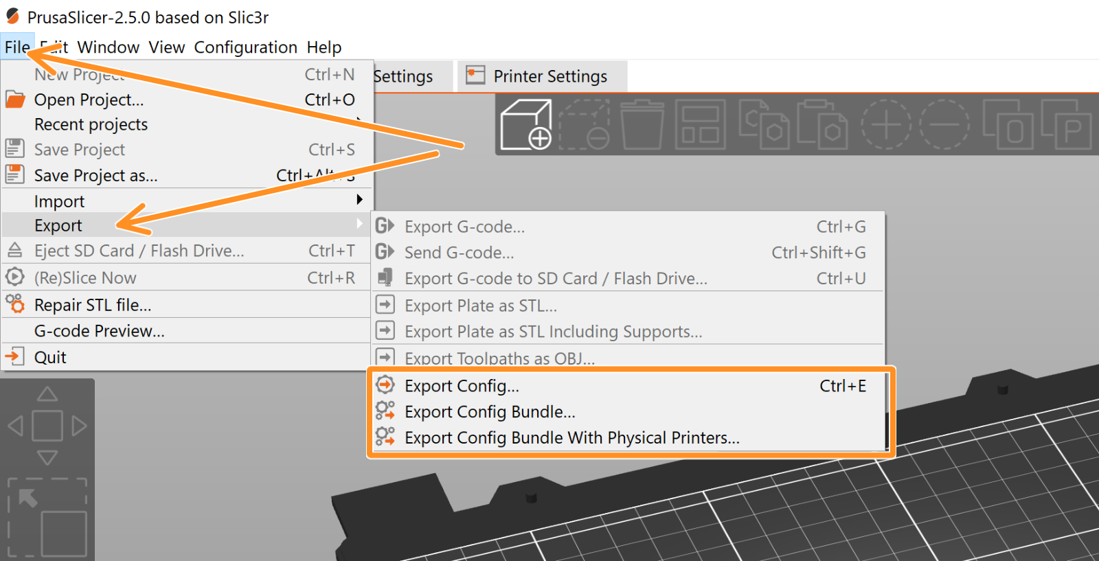Open the Recent projects submenu
Screen dimensions: 1099x561
click(91, 124)
